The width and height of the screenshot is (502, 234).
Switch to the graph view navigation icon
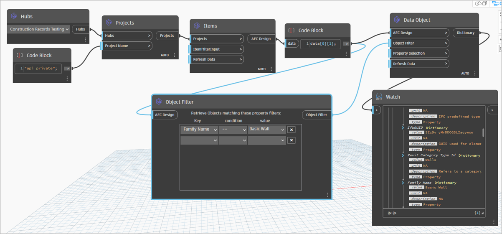pos(497,3)
